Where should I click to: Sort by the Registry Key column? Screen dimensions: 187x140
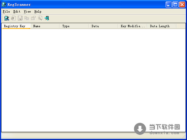pos(16,26)
